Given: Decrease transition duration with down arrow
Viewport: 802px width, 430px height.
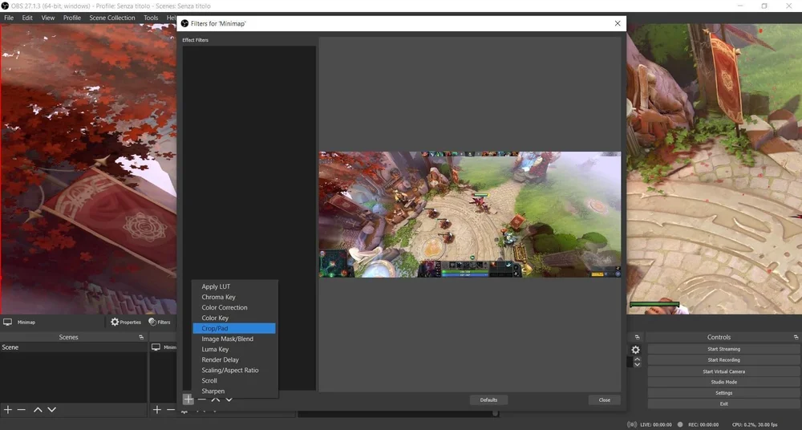Looking at the screenshot, I should coord(638,364).
